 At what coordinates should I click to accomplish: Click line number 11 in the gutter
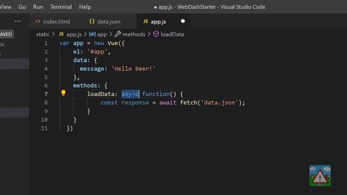click(44, 128)
